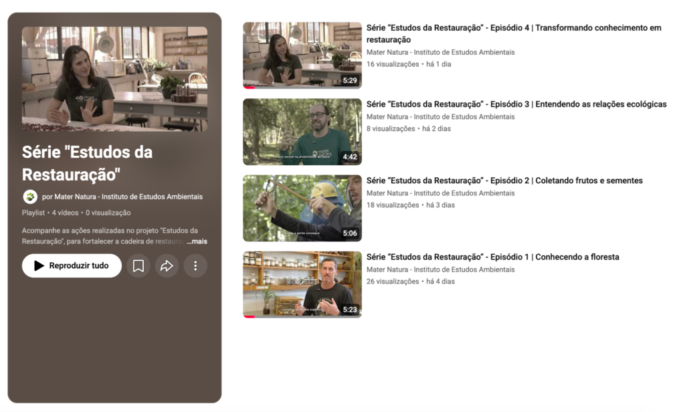Click the Reproduzir tudo button

coord(72,266)
